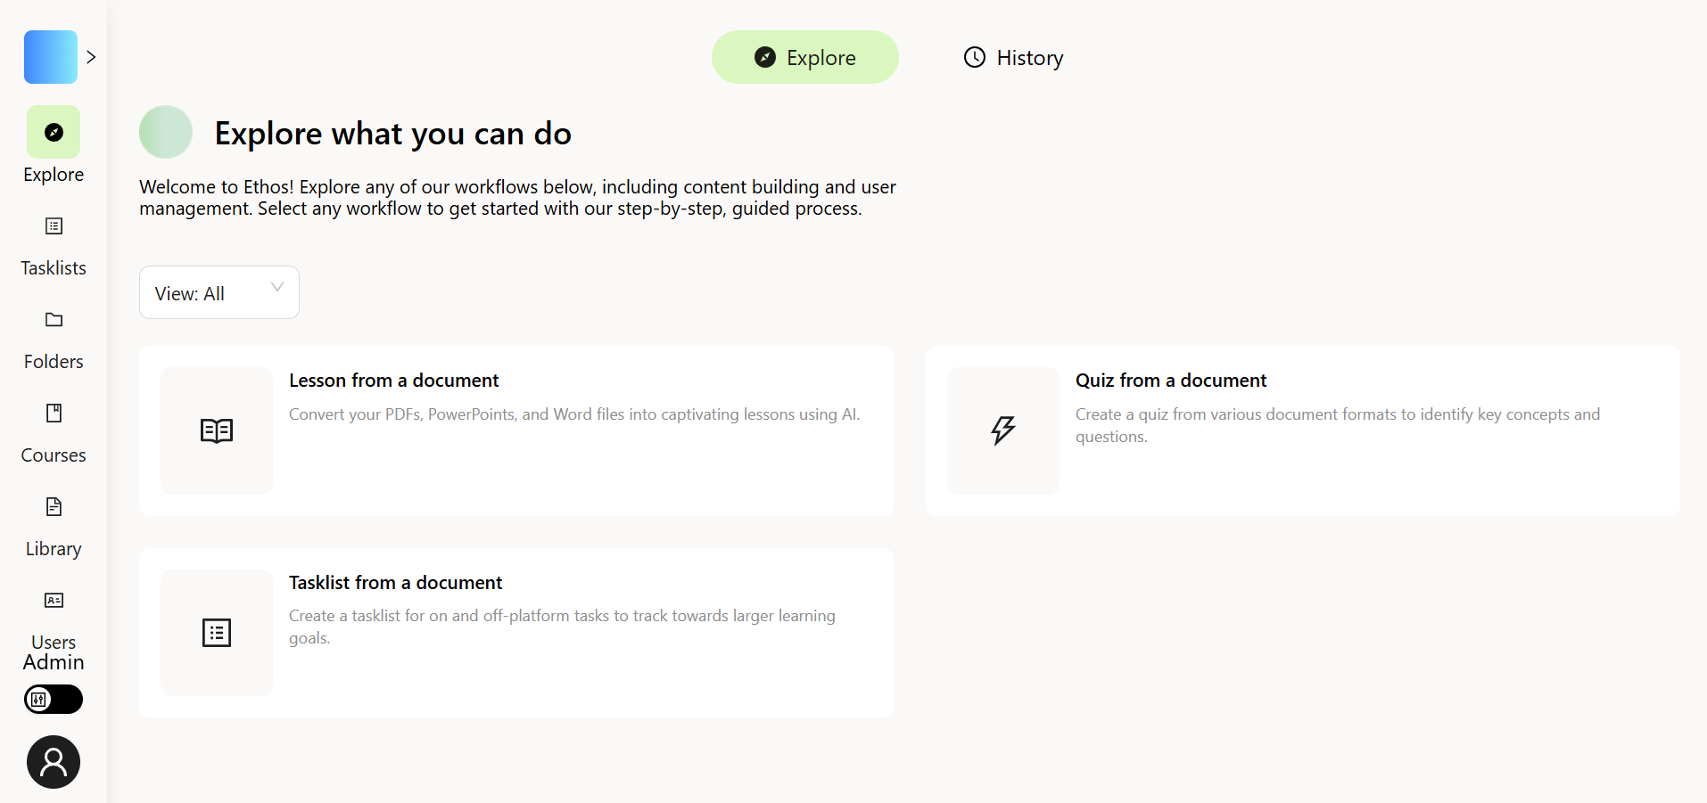Switch to the Explore tab at top
The image size is (1707, 803).
pyautogui.click(x=805, y=57)
